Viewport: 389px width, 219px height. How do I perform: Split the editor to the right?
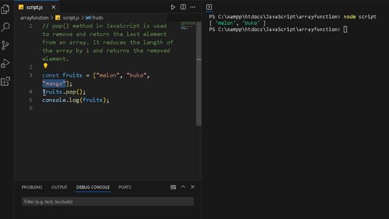(183, 7)
